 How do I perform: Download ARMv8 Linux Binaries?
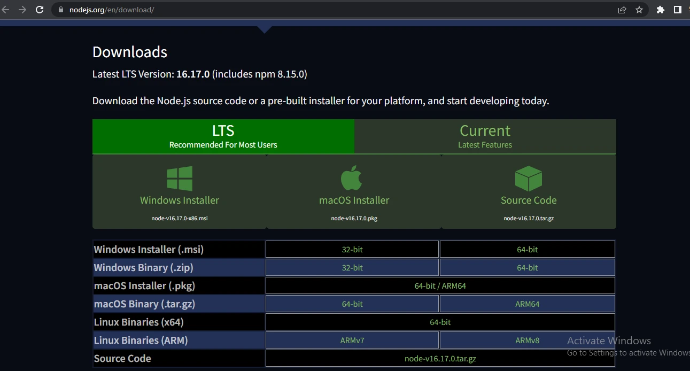point(527,341)
